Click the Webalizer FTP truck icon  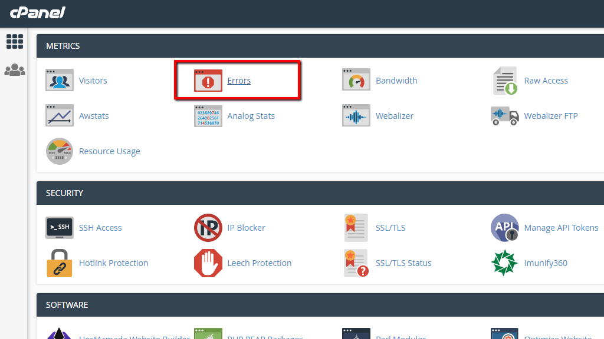[x=505, y=115]
